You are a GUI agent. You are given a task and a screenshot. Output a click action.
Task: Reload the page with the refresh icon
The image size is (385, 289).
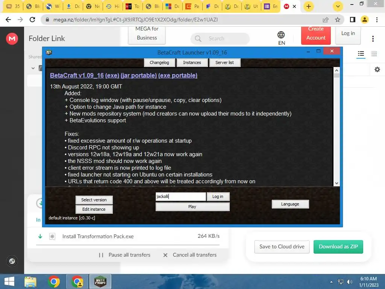[32, 20]
